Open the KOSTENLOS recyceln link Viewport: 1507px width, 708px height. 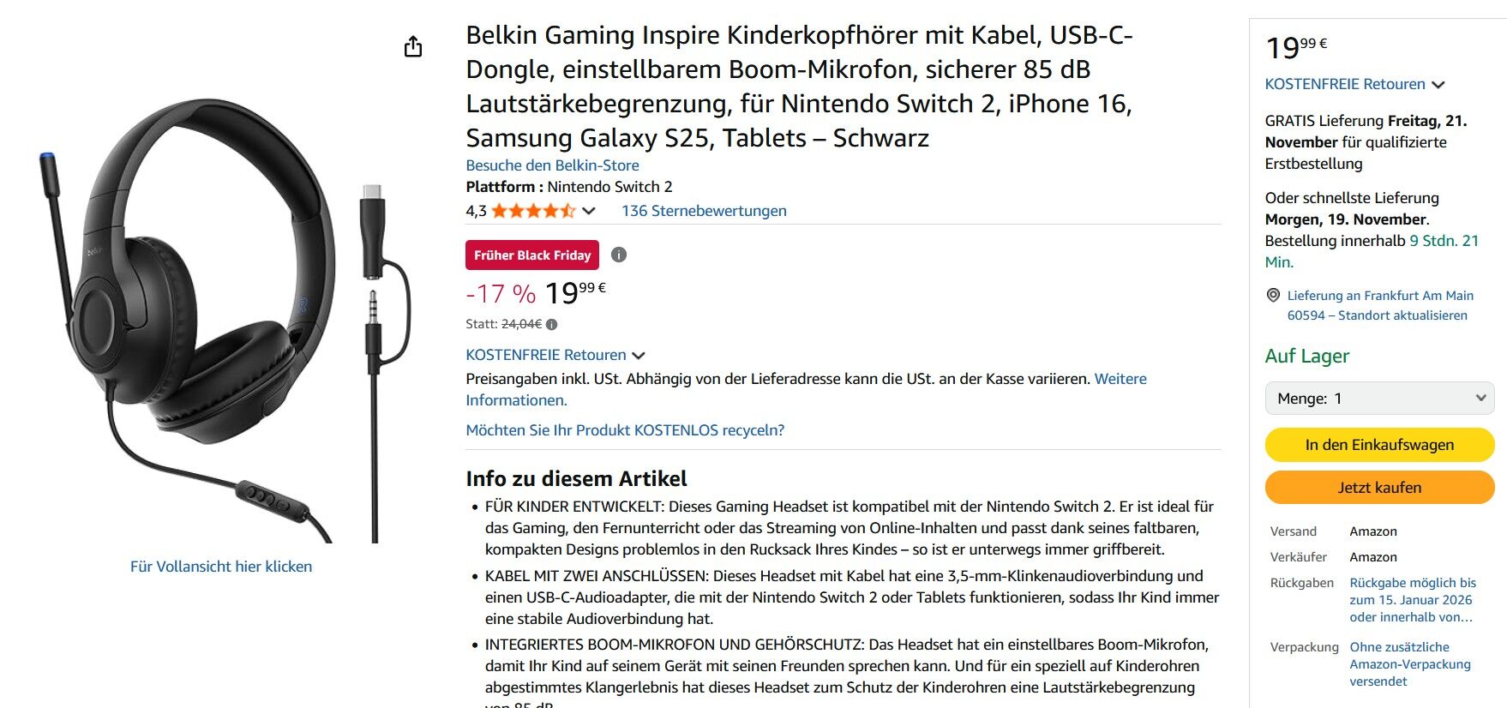tap(625, 430)
